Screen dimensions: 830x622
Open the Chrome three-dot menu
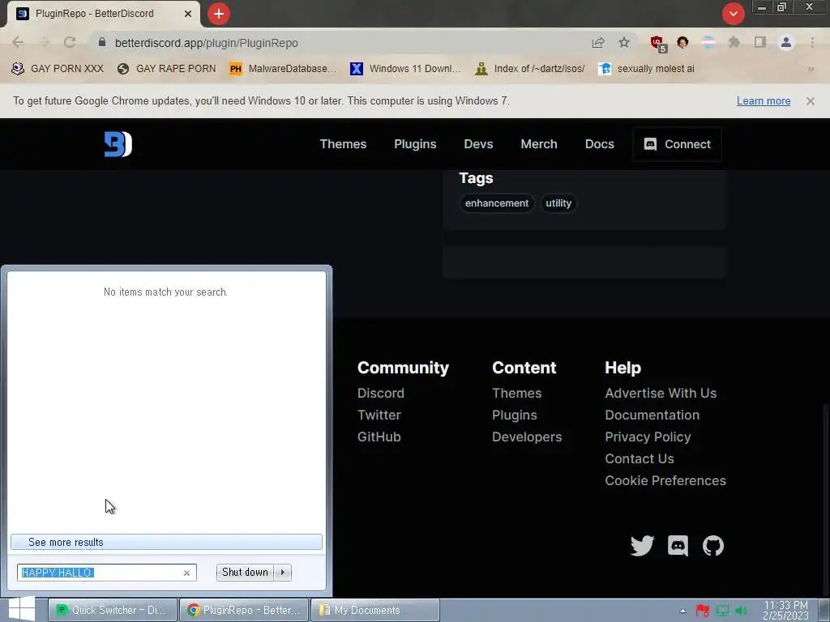[812, 42]
